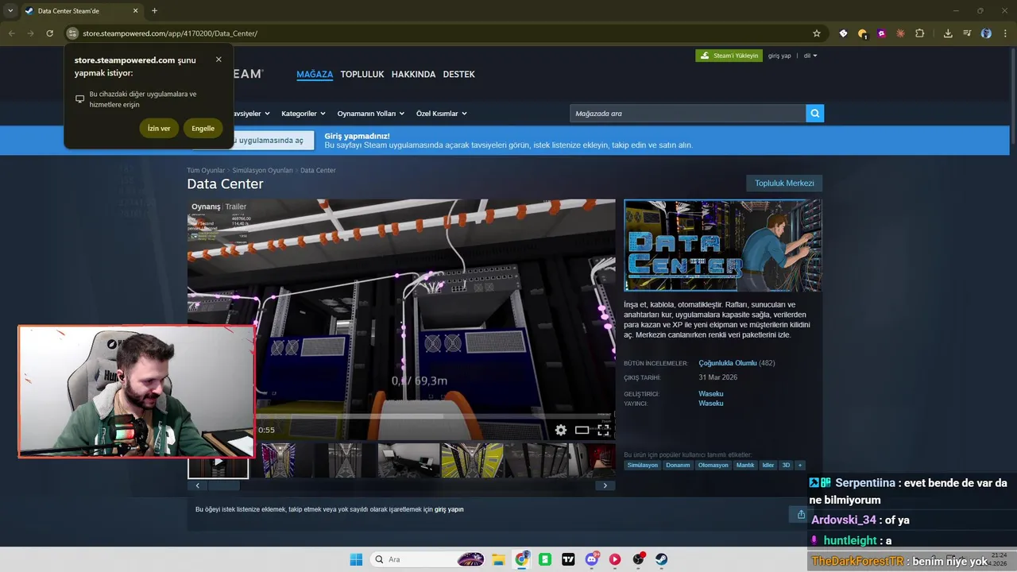Open the HAKKINDA page
The image size is (1017, 572).
click(x=413, y=74)
